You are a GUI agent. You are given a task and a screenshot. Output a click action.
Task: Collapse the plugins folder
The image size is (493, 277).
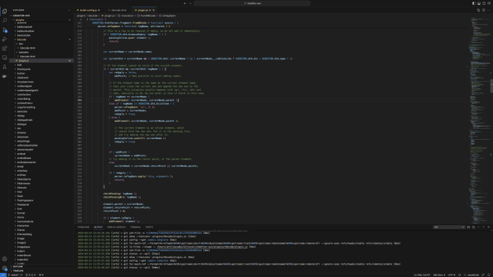pos(41,20)
